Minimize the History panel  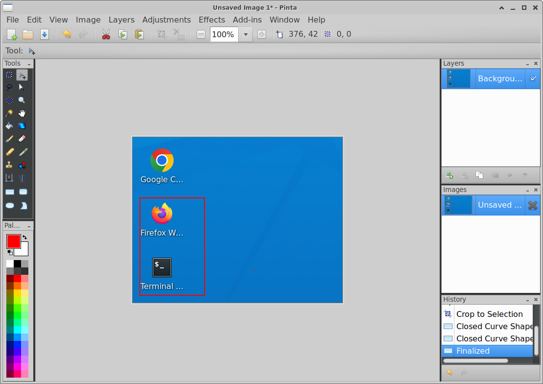point(527,300)
